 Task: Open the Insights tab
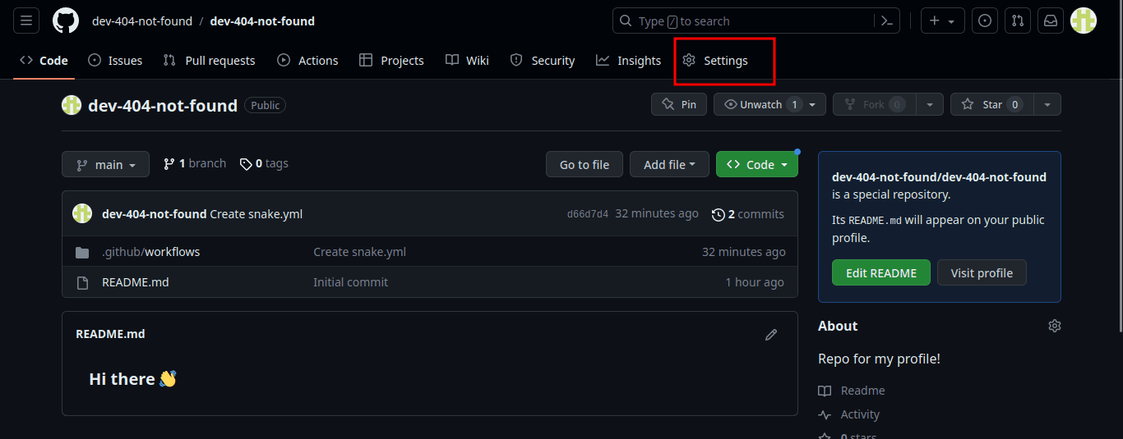(628, 60)
